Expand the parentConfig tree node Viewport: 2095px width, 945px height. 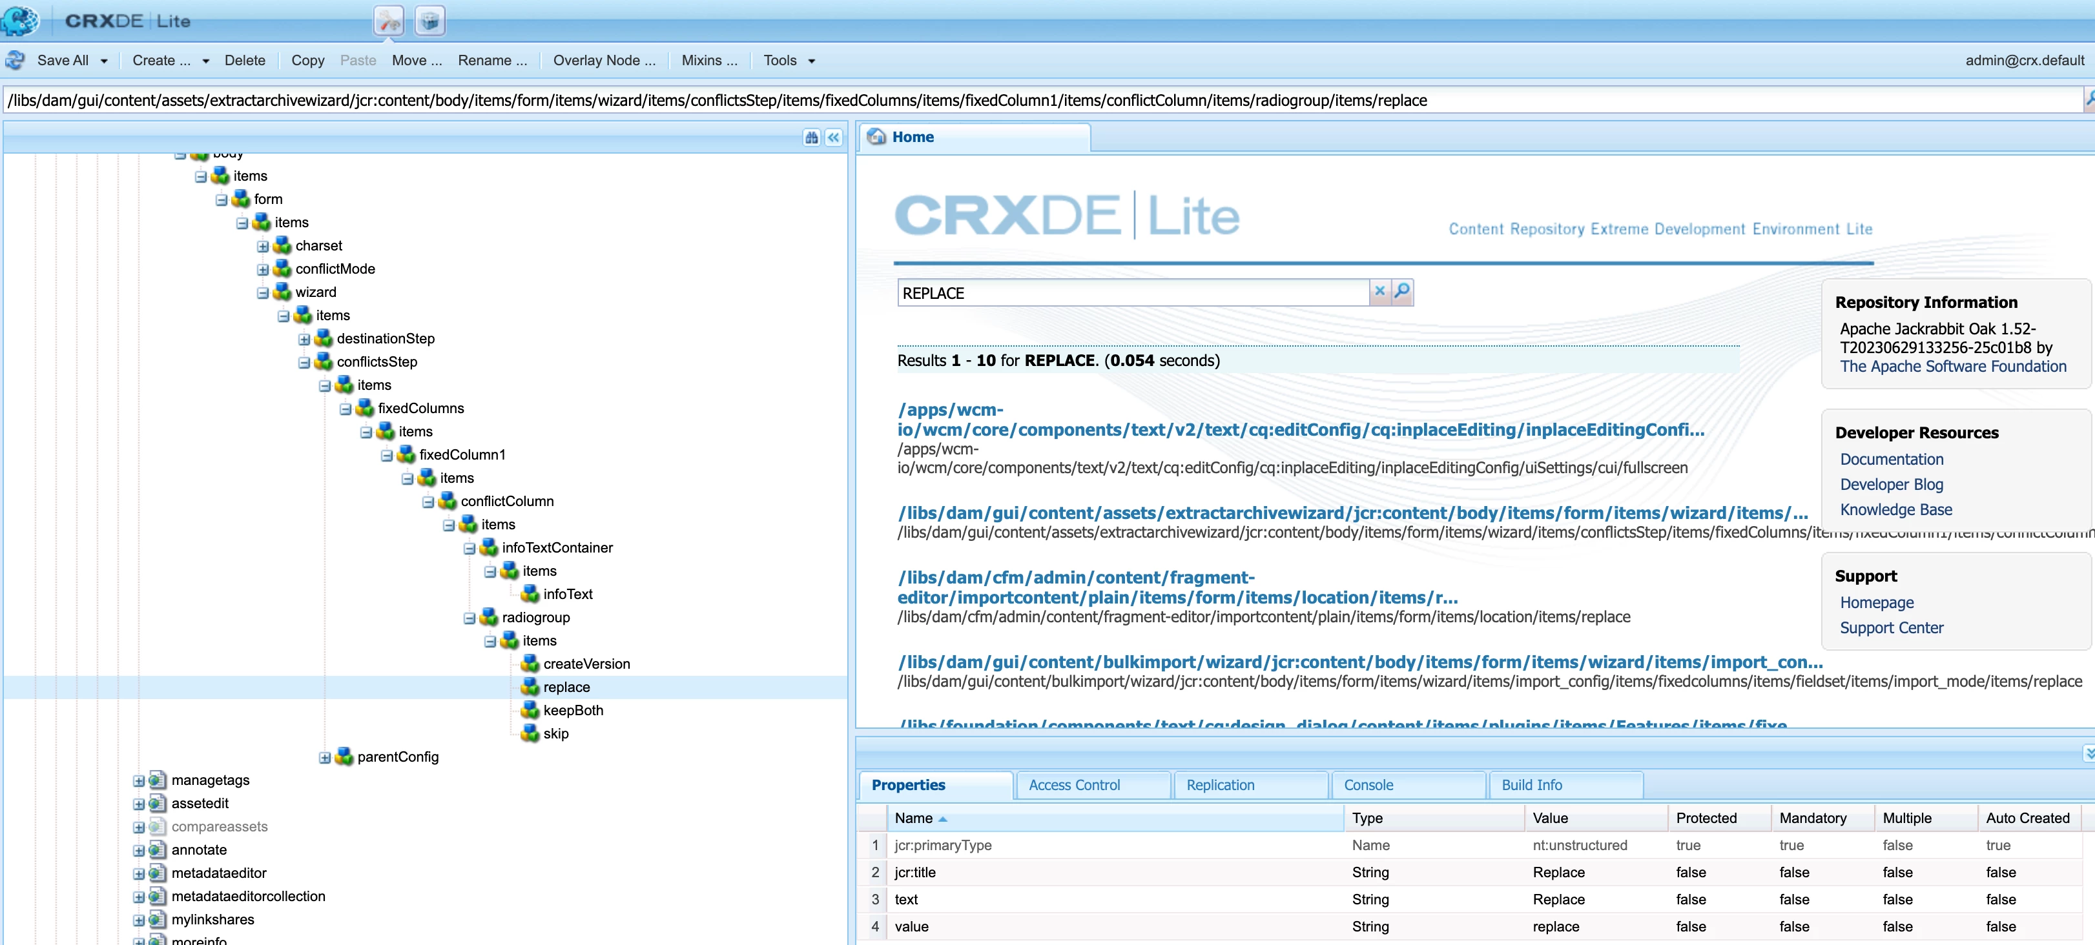point(324,758)
